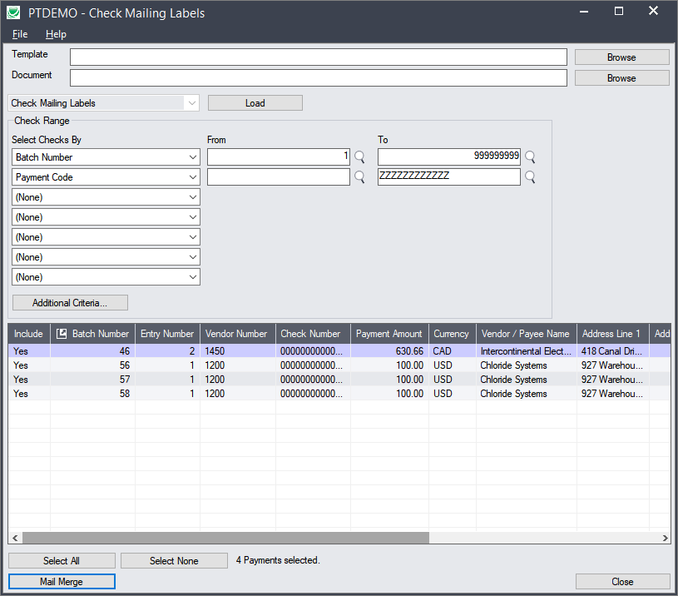Click Select All button
This screenshot has height=596, width=678.
click(62, 560)
